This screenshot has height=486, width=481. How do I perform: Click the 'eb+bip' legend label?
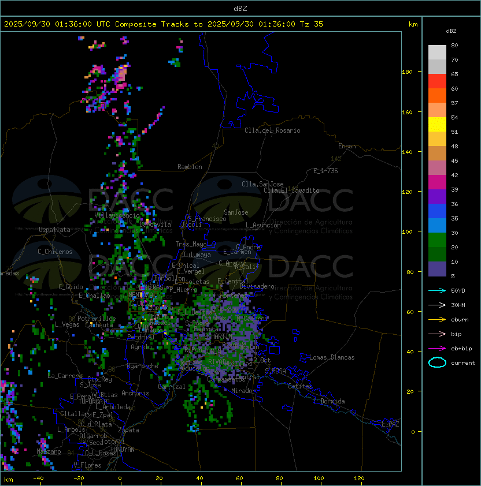[461, 349]
